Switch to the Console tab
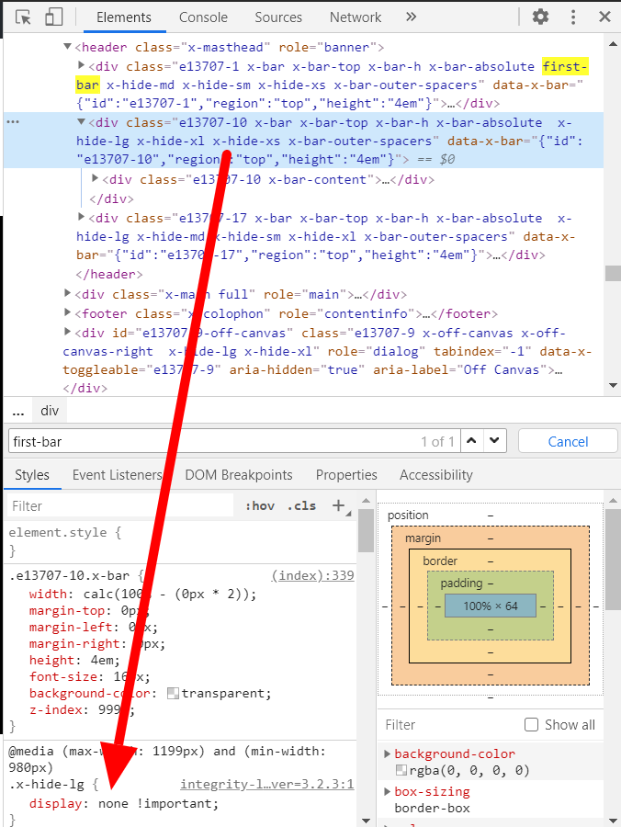This screenshot has height=827, width=621. pyautogui.click(x=203, y=17)
